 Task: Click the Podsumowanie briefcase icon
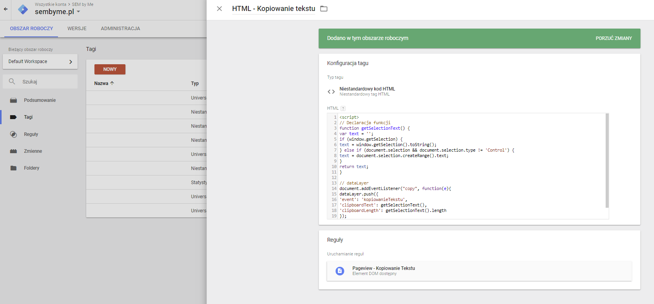coord(13,100)
